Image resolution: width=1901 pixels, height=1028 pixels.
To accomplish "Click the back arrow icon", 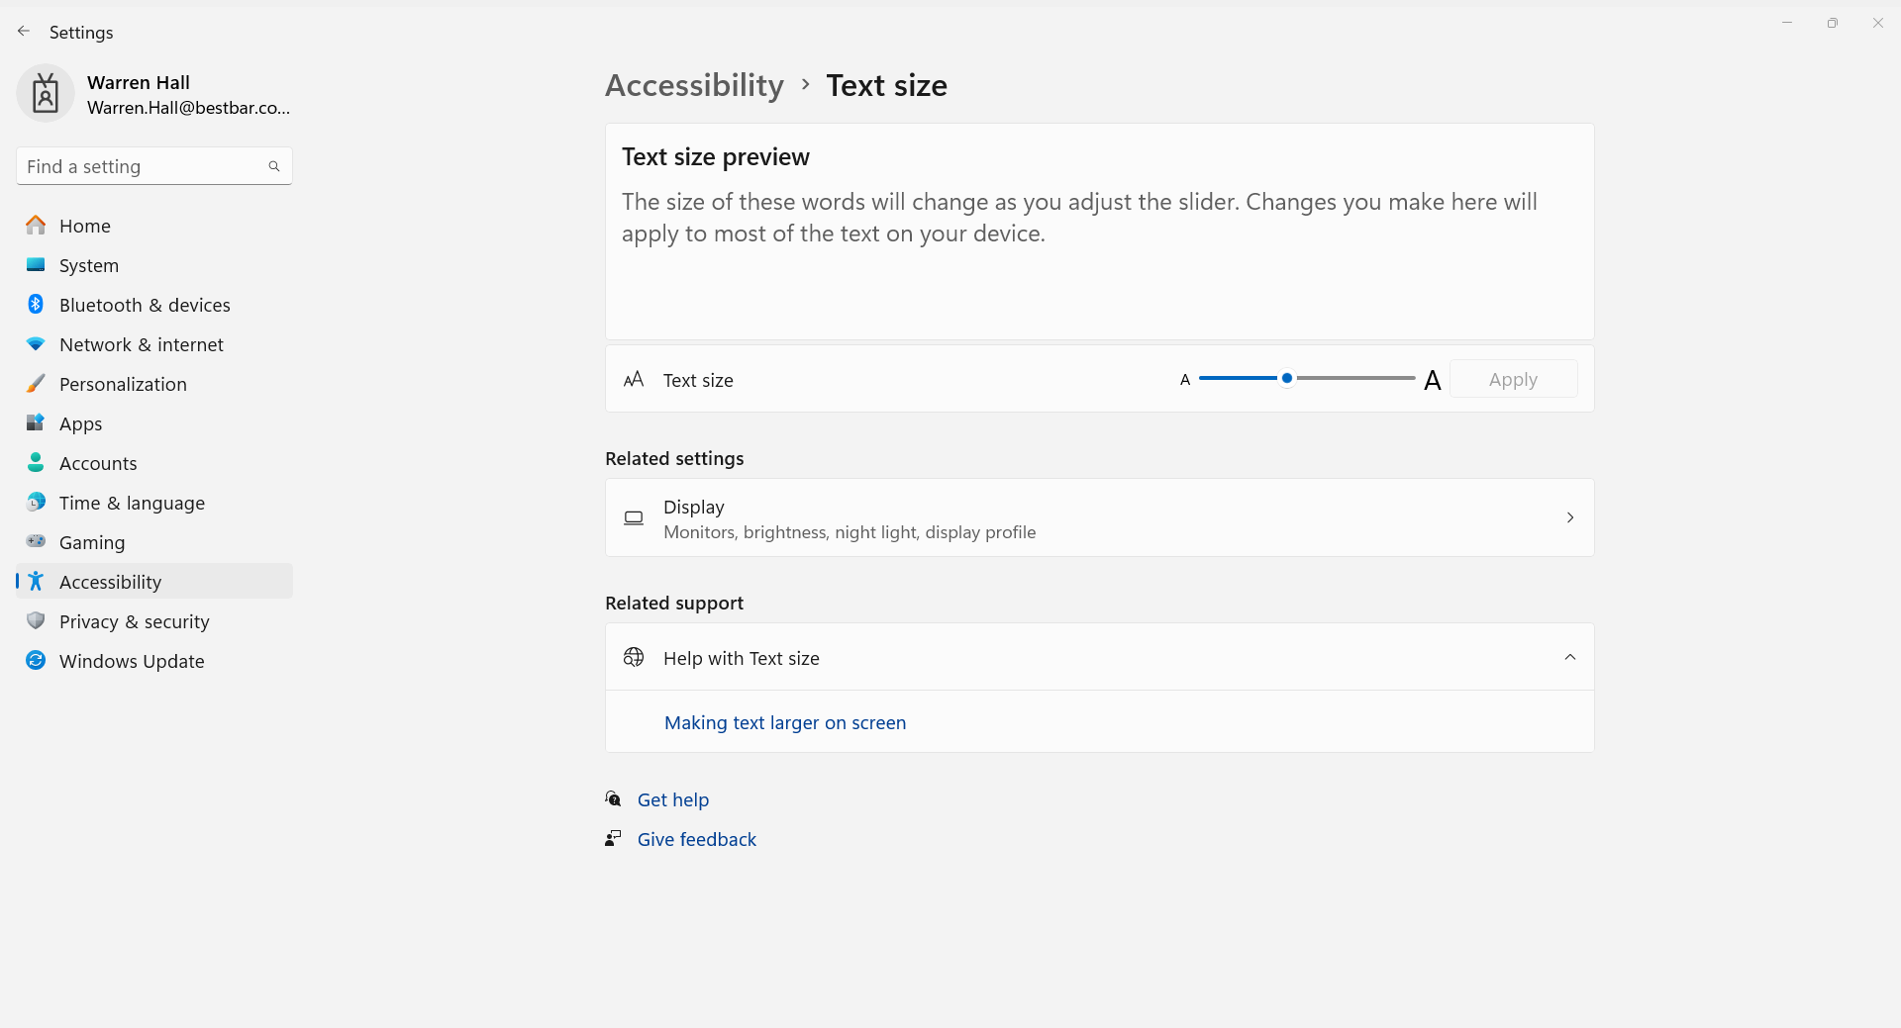I will (x=24, y=32).
